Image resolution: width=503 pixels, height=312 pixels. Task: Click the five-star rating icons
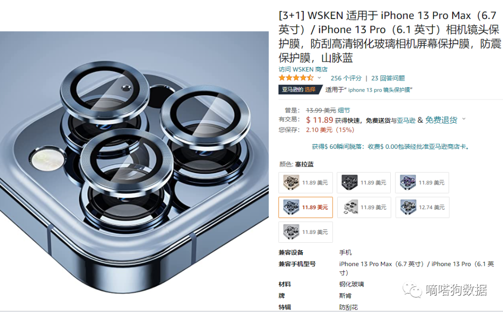pyautogui.click(x=296, y=78)
